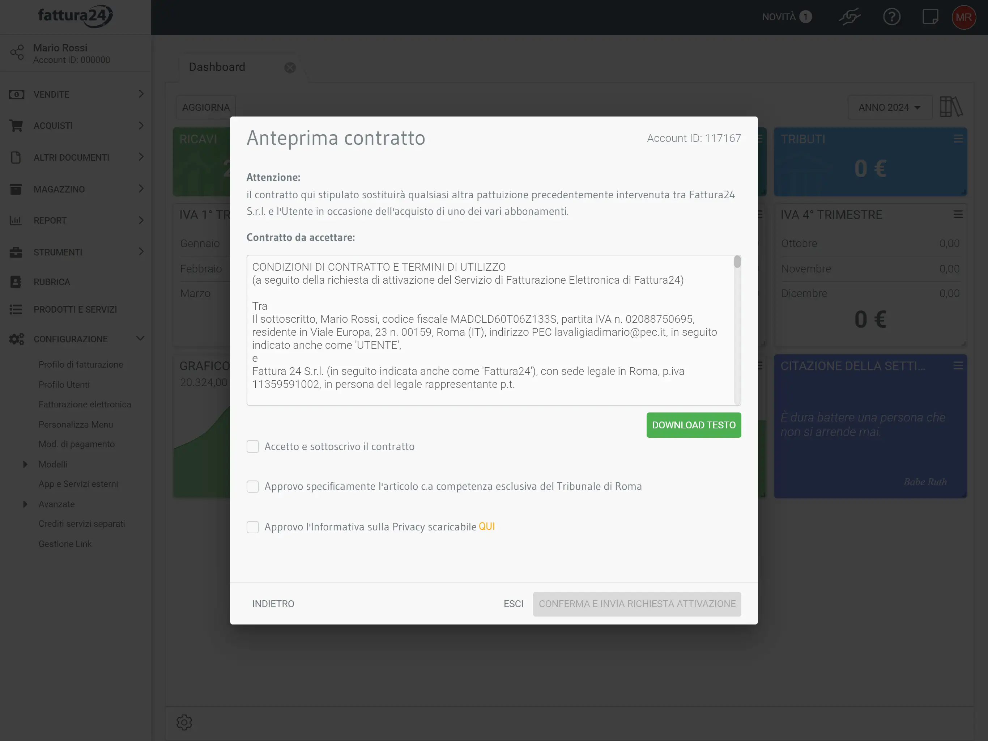Open the MR user avatar menu
Screen dimensions: 988x741
click(x=963, y=17)
